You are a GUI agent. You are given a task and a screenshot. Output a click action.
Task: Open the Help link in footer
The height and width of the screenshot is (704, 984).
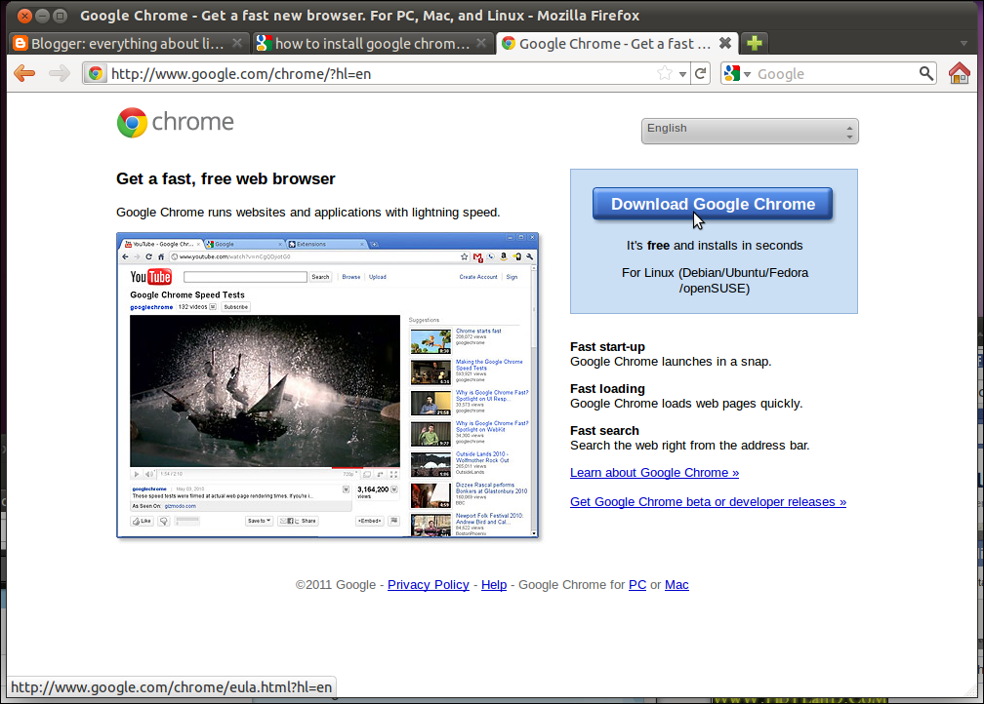(x=494, y=585)
